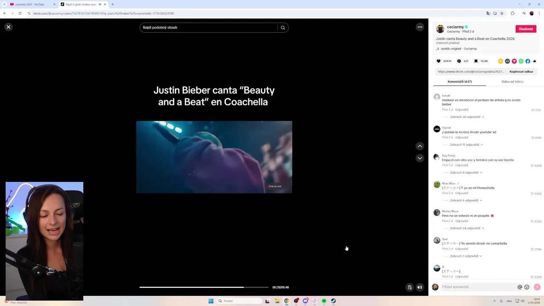Click the Přidat komentář input field
The height and width of the screenshot is (306, 544).
(478, 287)
